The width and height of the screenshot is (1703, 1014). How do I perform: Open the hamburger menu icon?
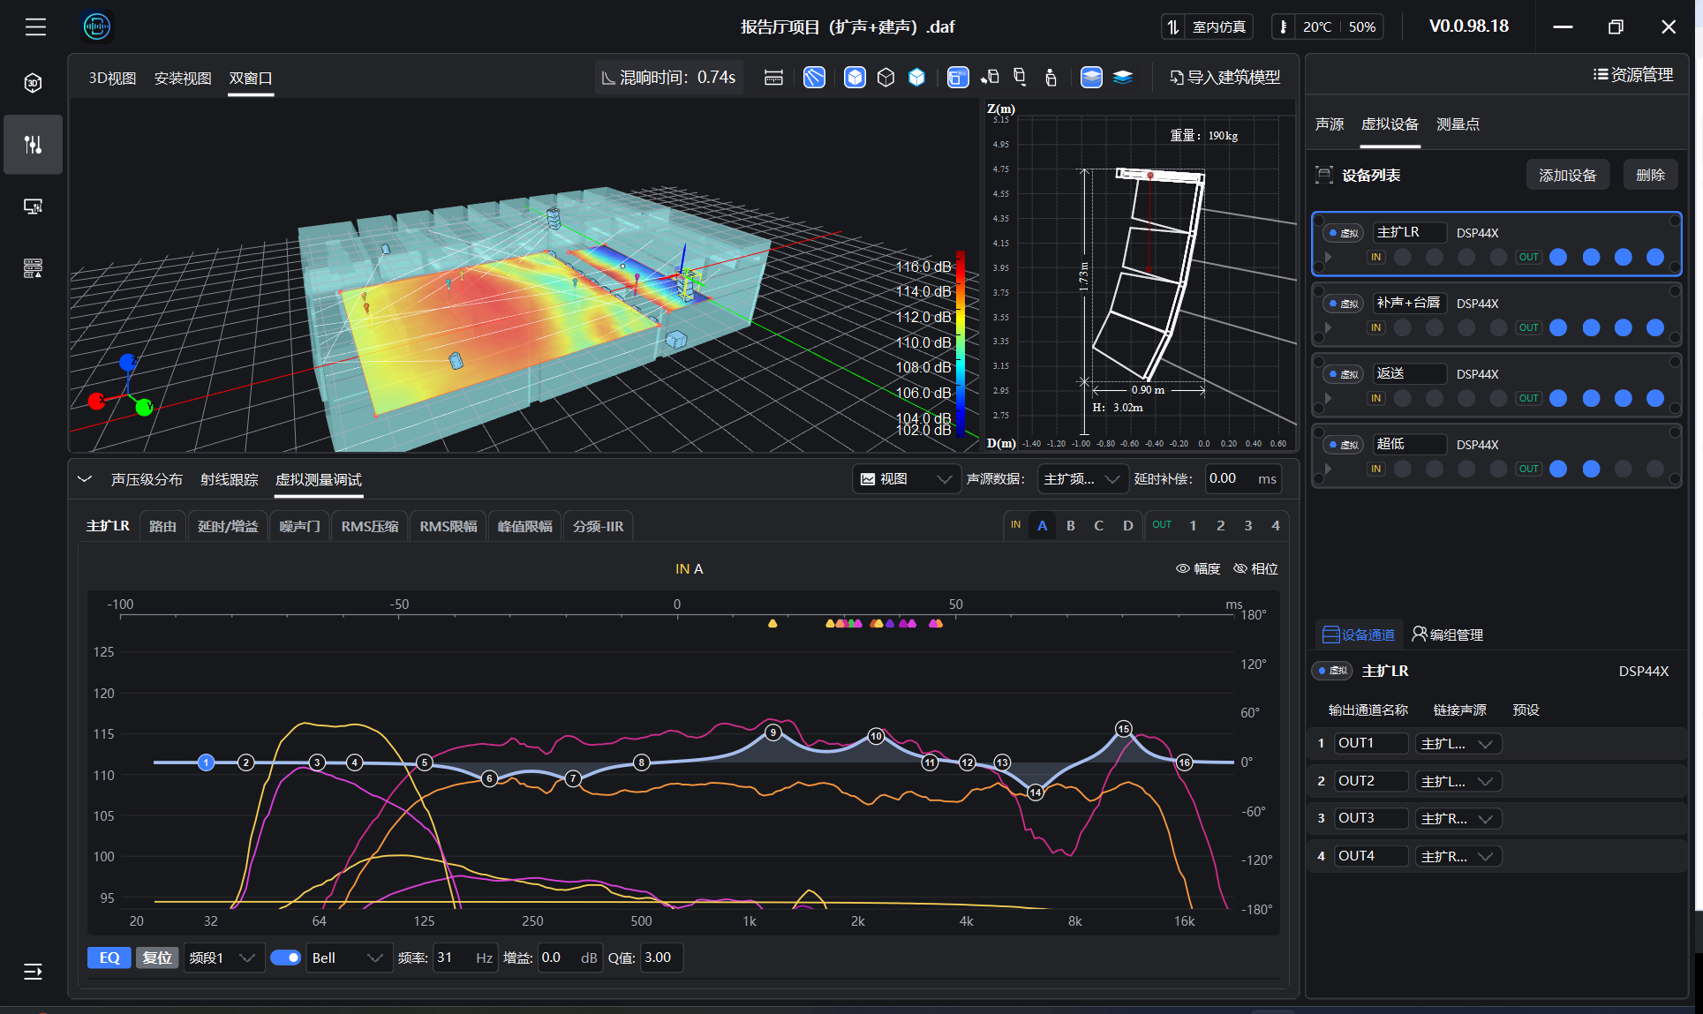[35, 27]
